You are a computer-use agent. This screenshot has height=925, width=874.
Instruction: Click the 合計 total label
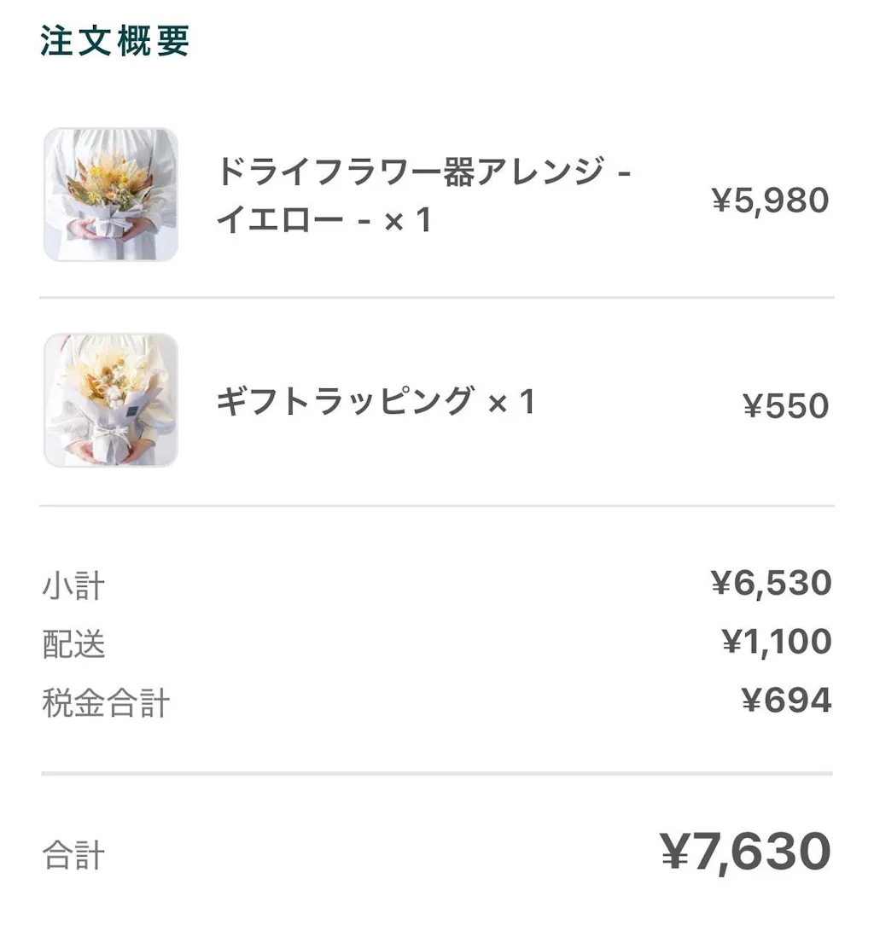click(x=73, y=855)
